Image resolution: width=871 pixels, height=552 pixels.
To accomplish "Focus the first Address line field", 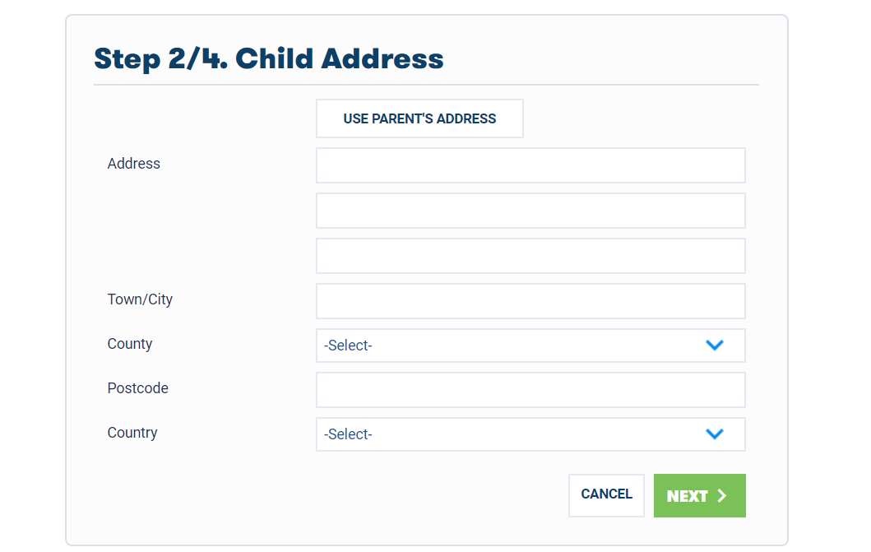I will 530,165.
